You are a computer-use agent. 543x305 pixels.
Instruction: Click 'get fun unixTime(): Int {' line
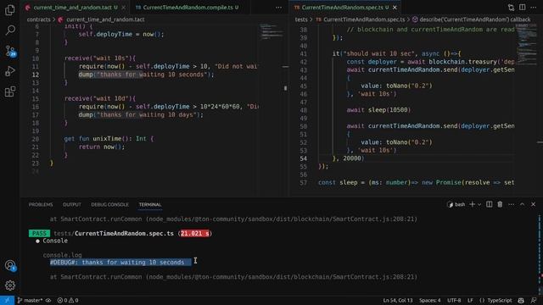[109, 139]
